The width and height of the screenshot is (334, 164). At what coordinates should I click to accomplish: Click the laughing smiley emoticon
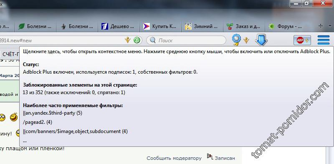tap(14, 117)
